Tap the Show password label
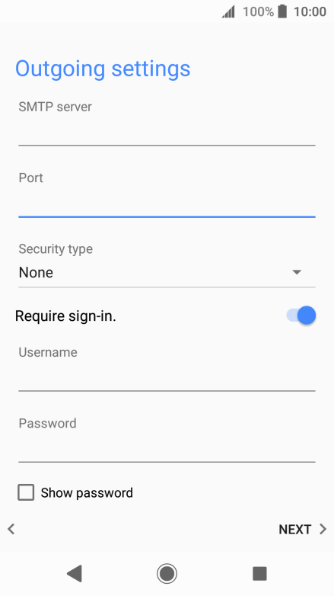The height and width of the screenshot is (596, 334). [x=87, y=492]
